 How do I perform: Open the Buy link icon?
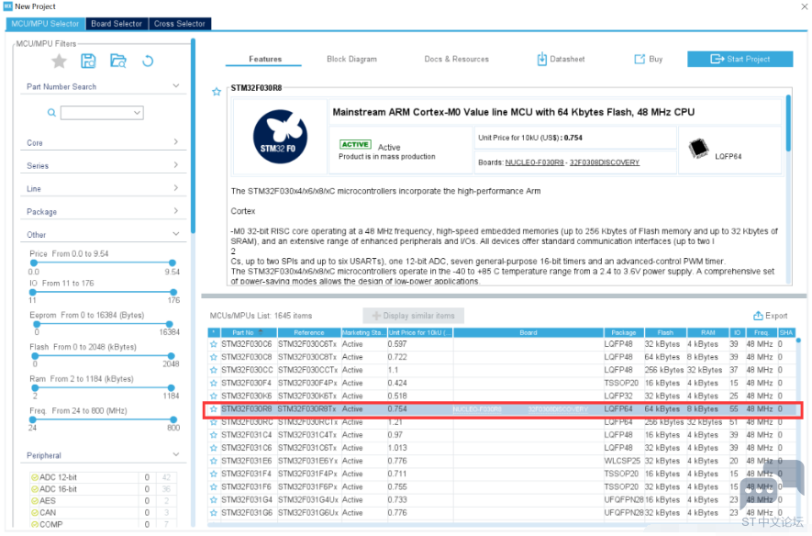(640, 59)
